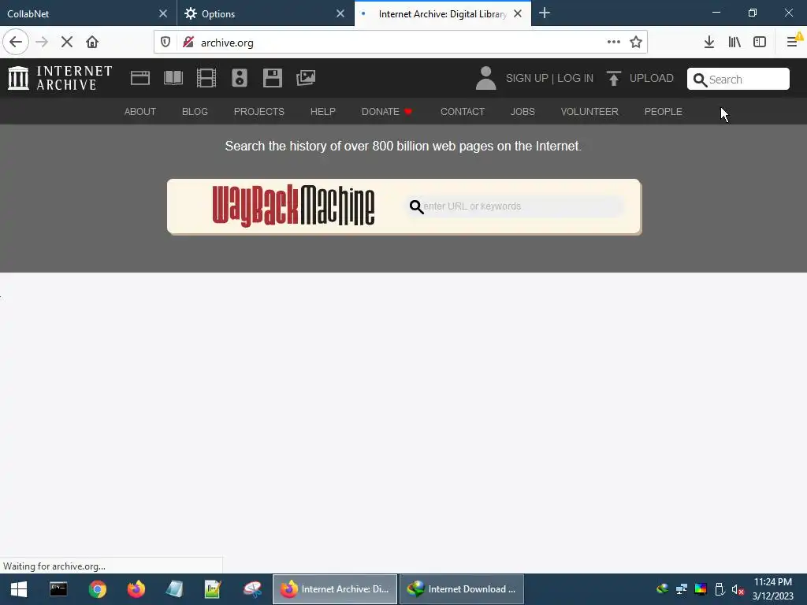Bookmark this page with the star
The height and width of the screenshot is (605, 807).
[636, 43]
